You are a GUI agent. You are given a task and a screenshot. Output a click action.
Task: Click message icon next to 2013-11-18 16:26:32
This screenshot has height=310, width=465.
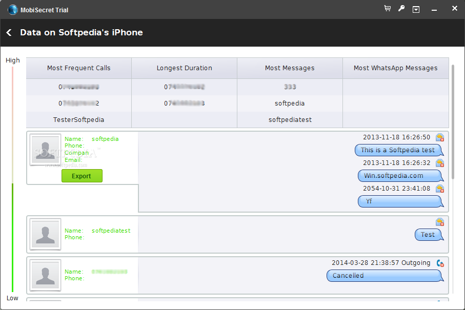pos(440,163)
